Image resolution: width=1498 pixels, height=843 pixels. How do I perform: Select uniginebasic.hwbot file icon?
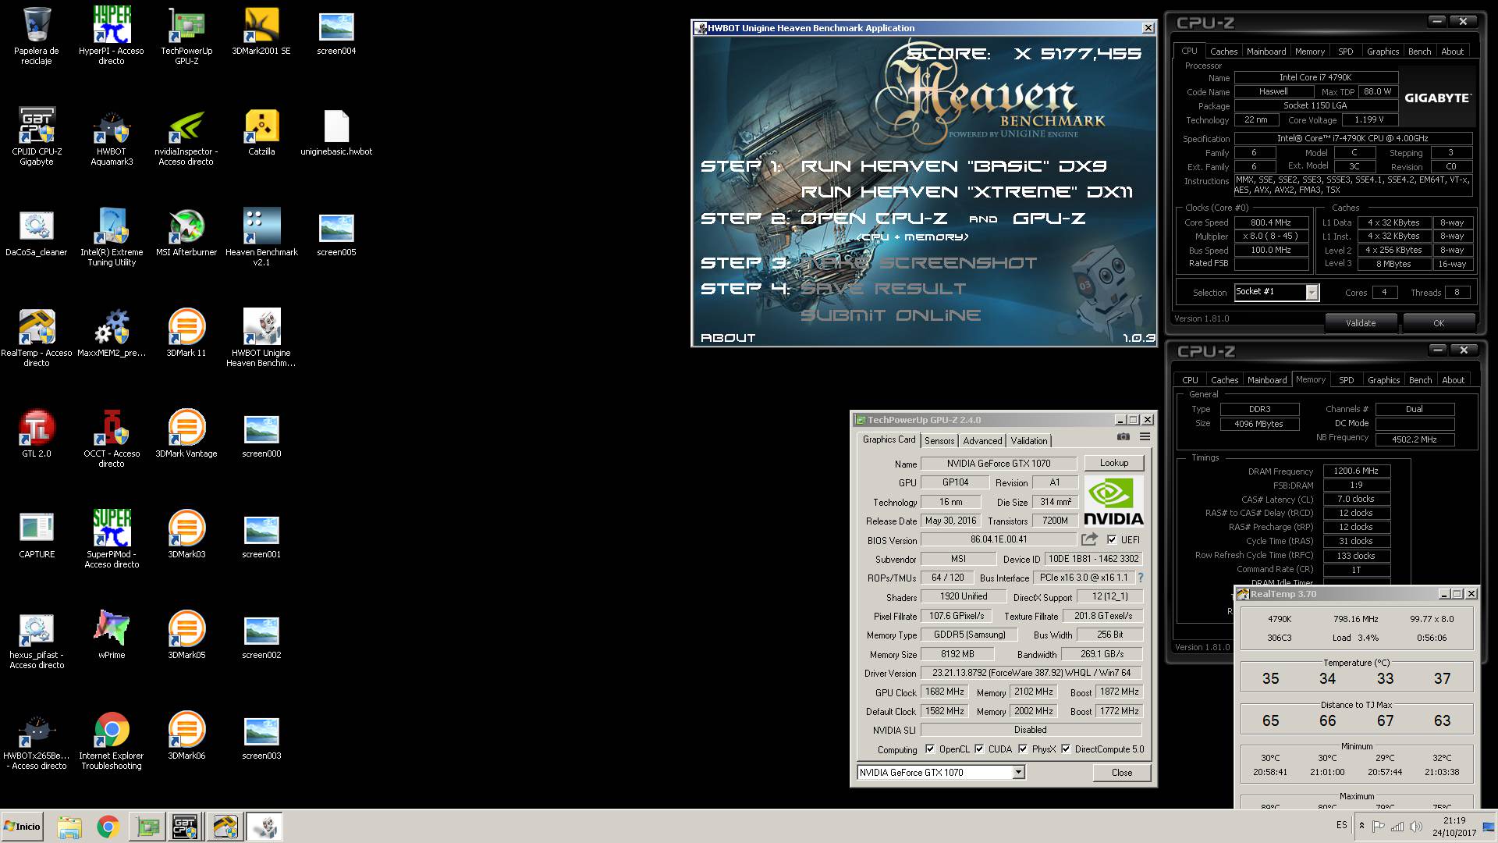[336, 131]
